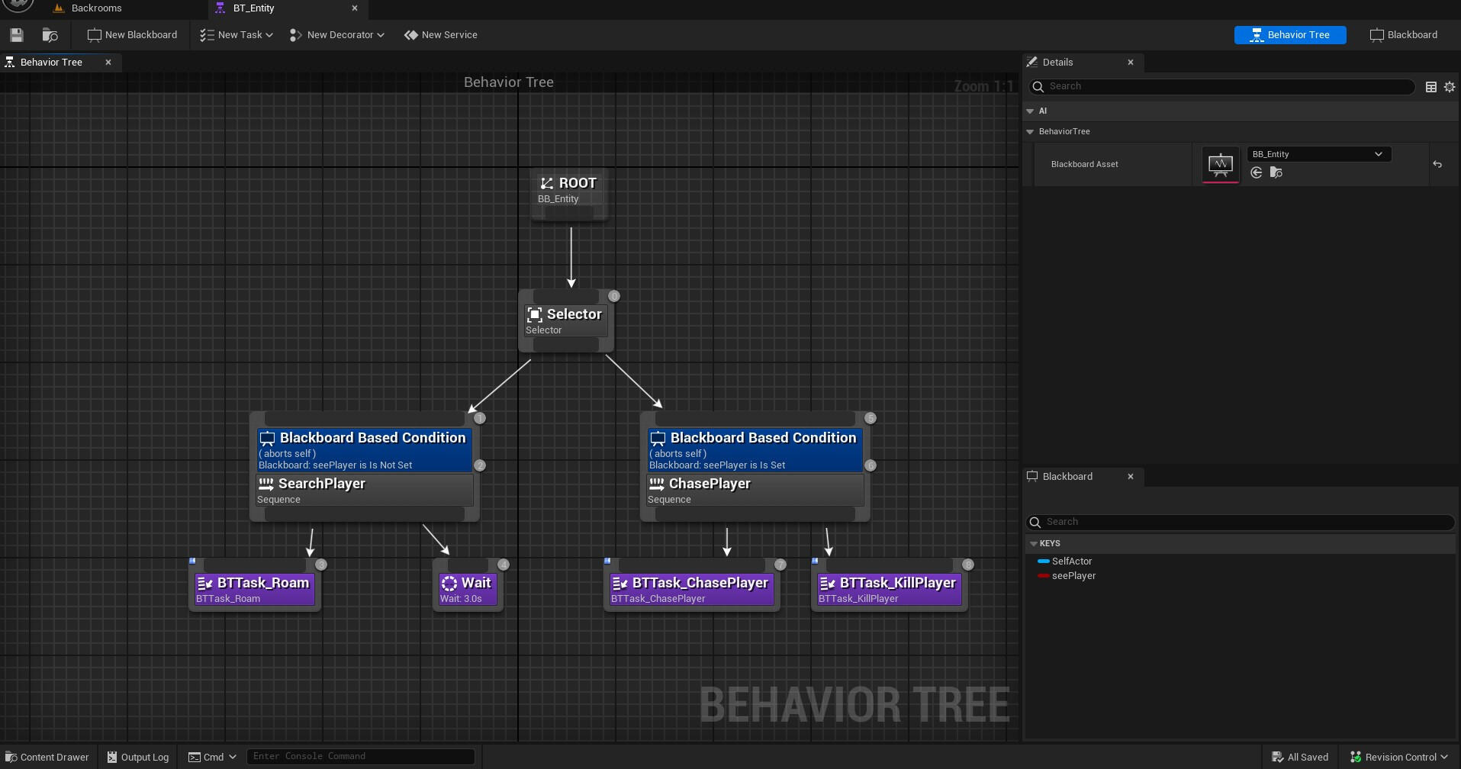The height and width of the screenshot is (769, 1461).
Task: Switch to Blackboard mode
Action: [1404, 35]
